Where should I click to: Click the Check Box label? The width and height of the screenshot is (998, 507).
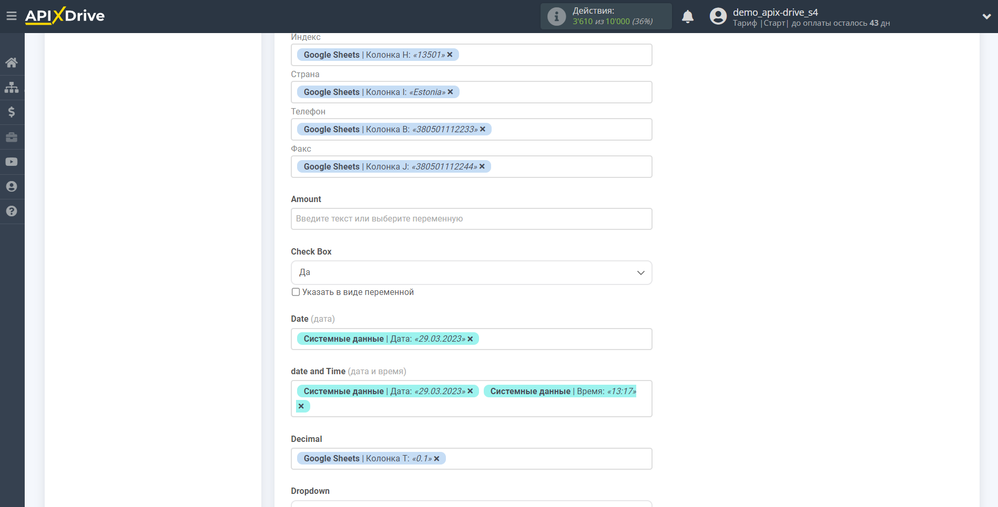(x=311, y=251)
